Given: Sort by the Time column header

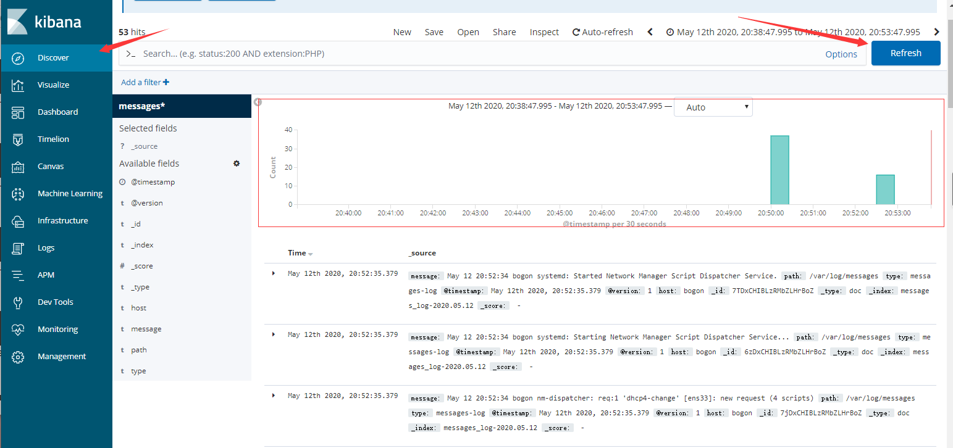Looking at the screenshot, I should point(300,253).
